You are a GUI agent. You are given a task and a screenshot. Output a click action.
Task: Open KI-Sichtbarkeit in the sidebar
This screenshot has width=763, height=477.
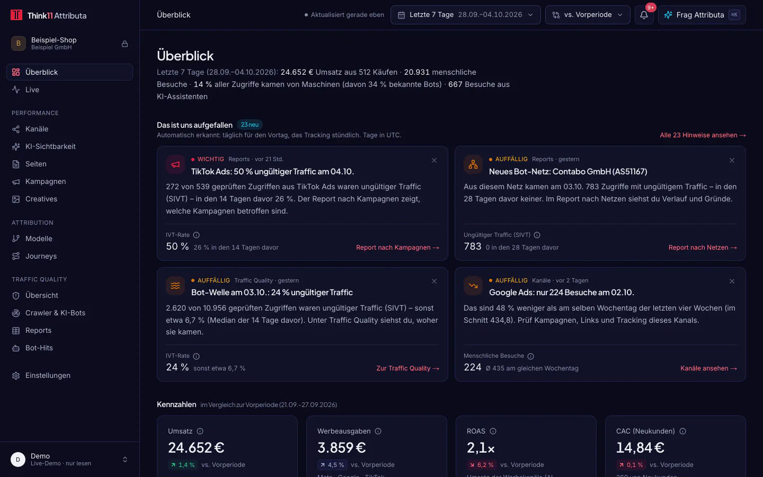tap(69, 146)
